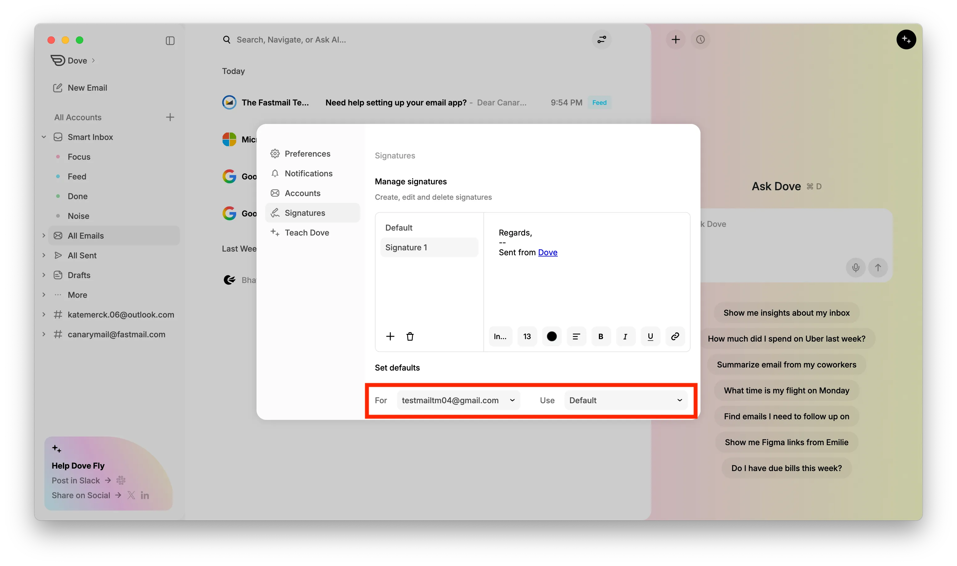Screen dimensions: 957x566
Task: Open the Use Default signature dropdown
Action: pyautogui.click(x=625, y=400)
